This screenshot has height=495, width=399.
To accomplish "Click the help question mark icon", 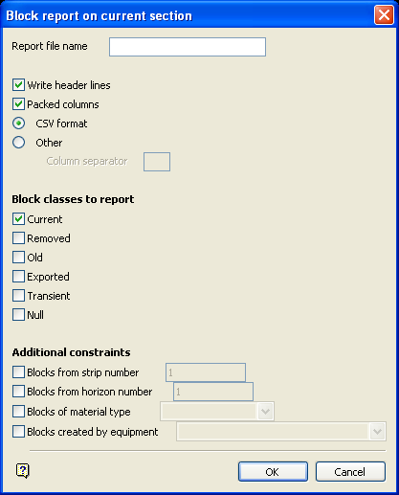I will click(x=23, y=471).
